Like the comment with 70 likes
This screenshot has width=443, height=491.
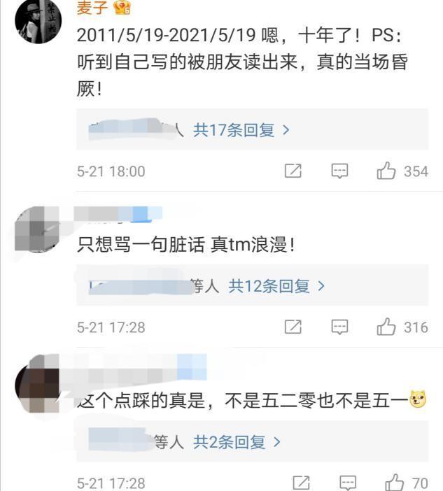click(x=394, y=483)
